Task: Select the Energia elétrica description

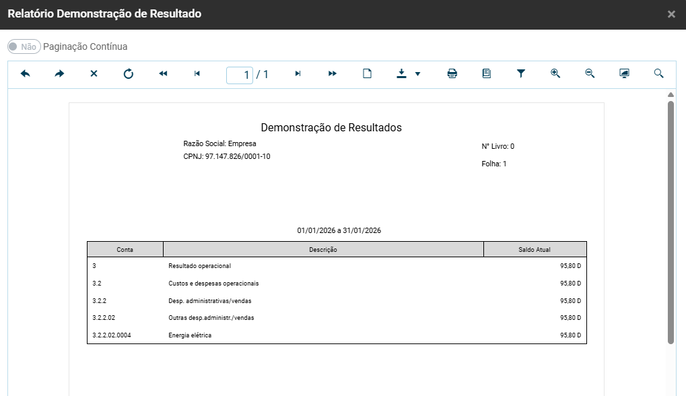Action: tap(190, 335)
